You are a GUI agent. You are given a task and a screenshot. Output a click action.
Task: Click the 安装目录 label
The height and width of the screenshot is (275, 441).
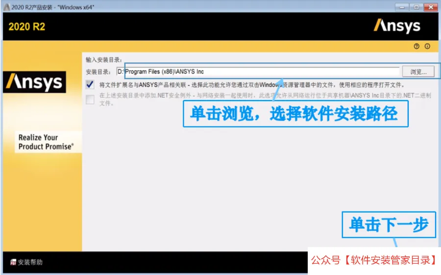tap(98, 72)
